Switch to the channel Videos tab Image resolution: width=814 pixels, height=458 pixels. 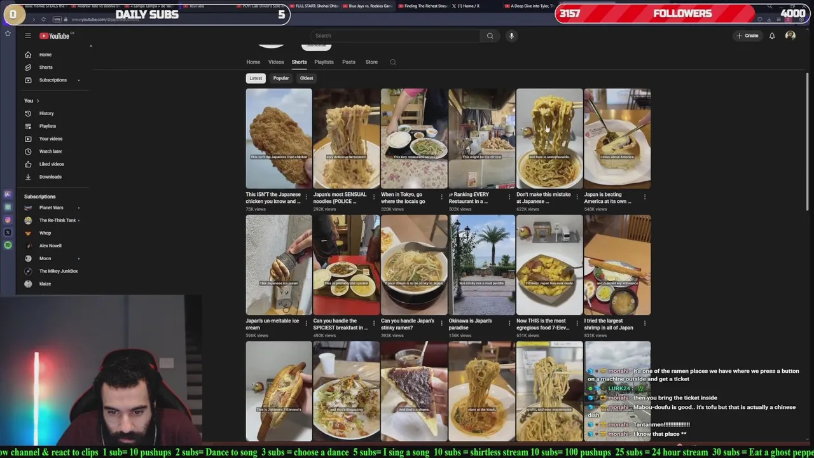(276, 62)
